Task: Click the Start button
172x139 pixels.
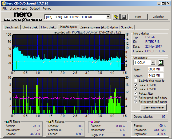Action: (x=138, y=17)
